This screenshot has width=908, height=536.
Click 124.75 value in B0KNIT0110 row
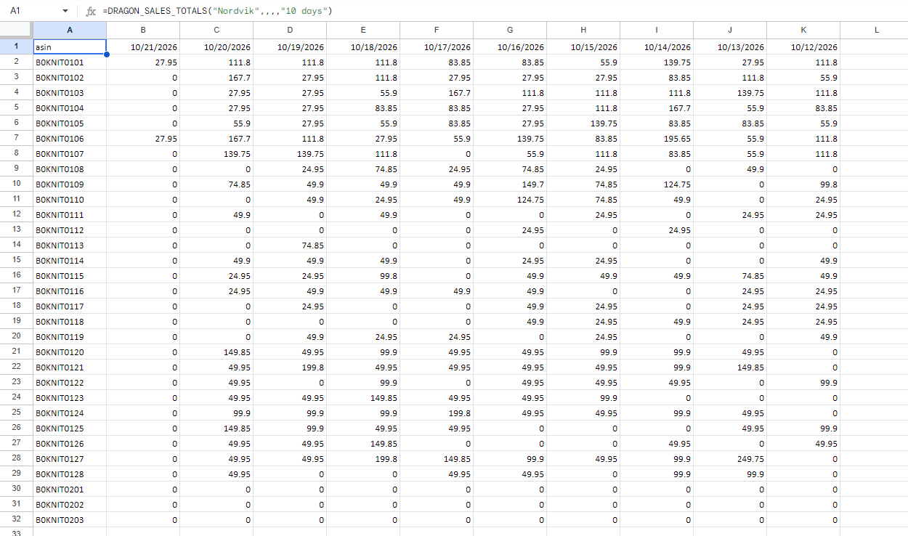[510, 199]
